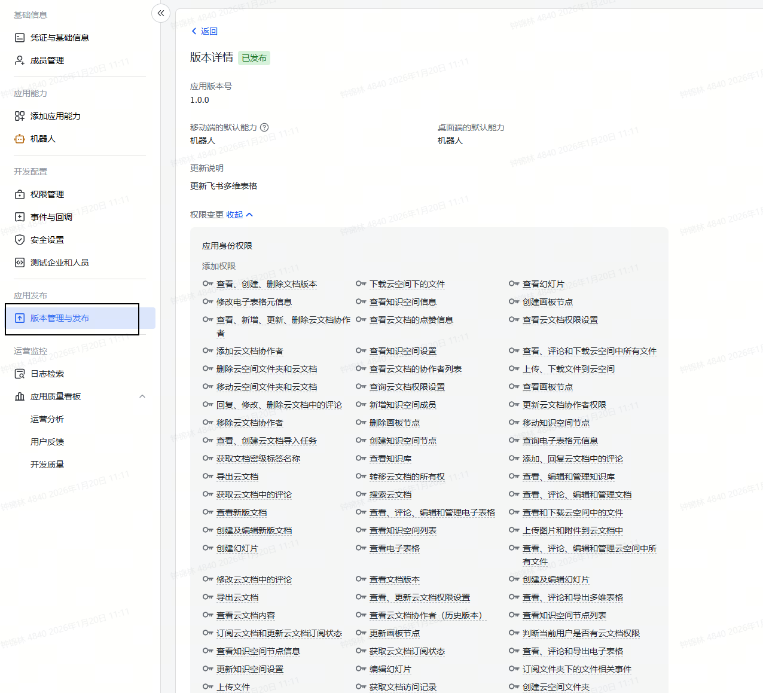Click the 安全设置 shield icon
Screen dimensions: 763x693
click(x=20, y=240)
